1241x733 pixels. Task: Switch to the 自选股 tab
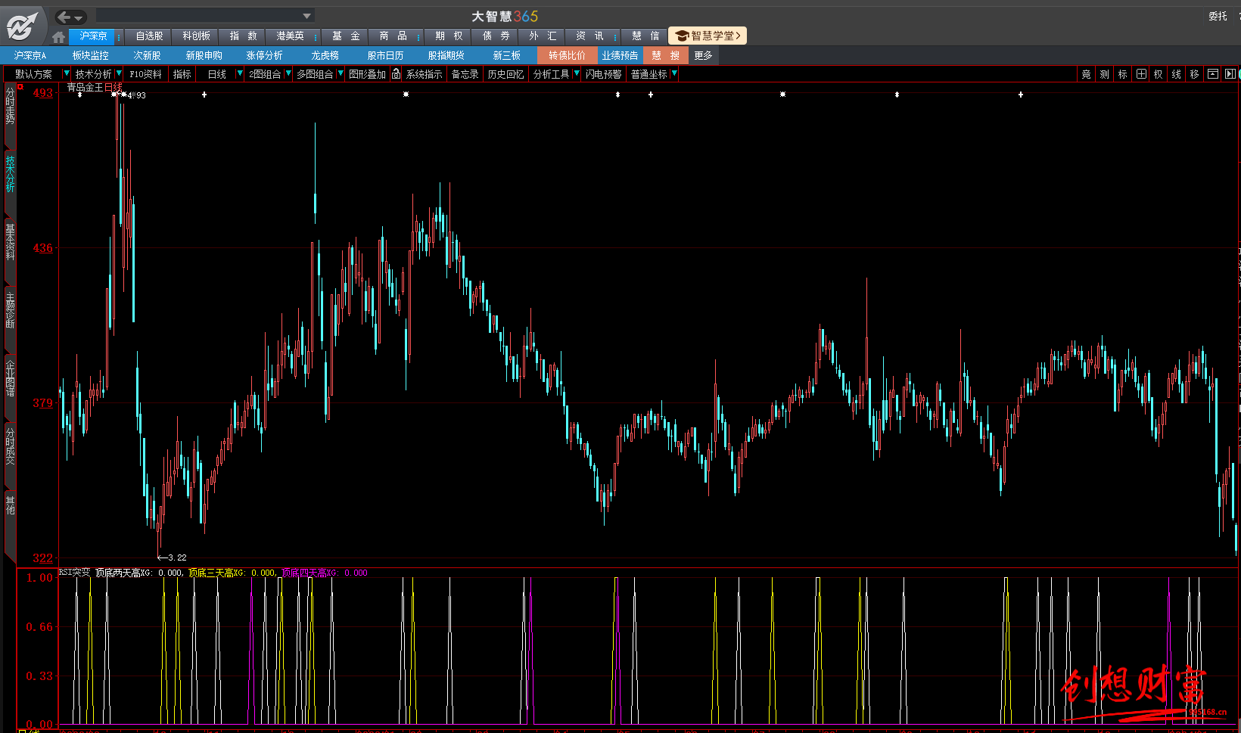point(149,36)
